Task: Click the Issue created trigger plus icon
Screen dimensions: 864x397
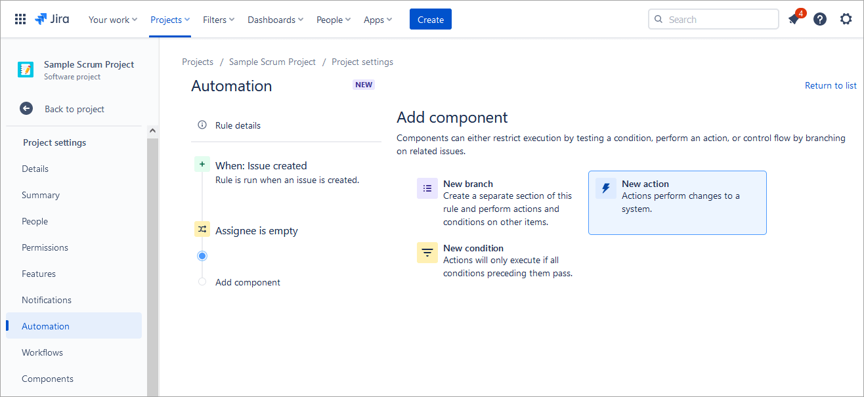Action: coord(202,165)
